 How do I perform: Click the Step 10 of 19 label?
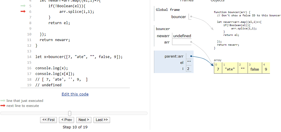point(75,127)
